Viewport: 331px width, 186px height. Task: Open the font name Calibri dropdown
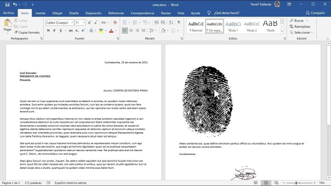(x=72, y=22)
